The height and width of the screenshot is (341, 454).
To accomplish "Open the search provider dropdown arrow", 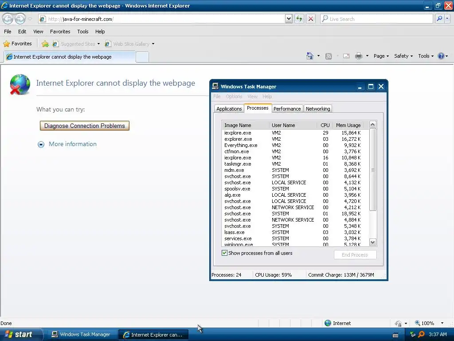I will [447, 19].
